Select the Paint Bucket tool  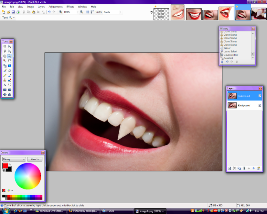click(5, 66)
